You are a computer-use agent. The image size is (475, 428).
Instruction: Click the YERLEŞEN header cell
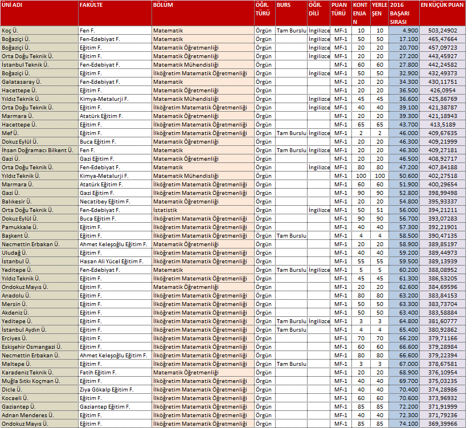(379, 13)
